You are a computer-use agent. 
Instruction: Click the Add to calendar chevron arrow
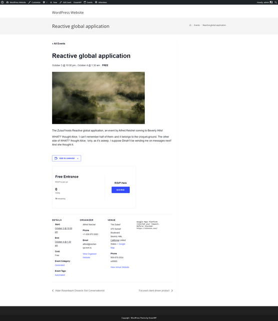[x=78, y=158]
